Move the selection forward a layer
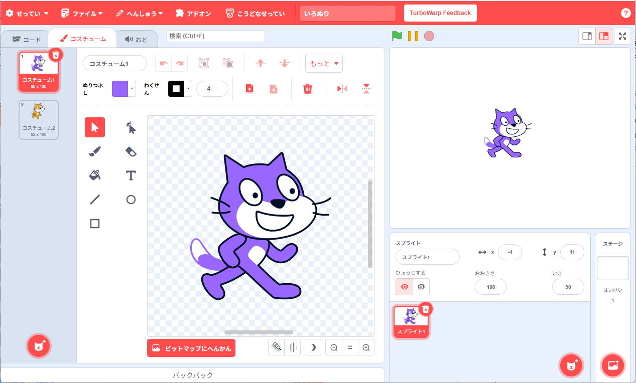 [260, 63]
